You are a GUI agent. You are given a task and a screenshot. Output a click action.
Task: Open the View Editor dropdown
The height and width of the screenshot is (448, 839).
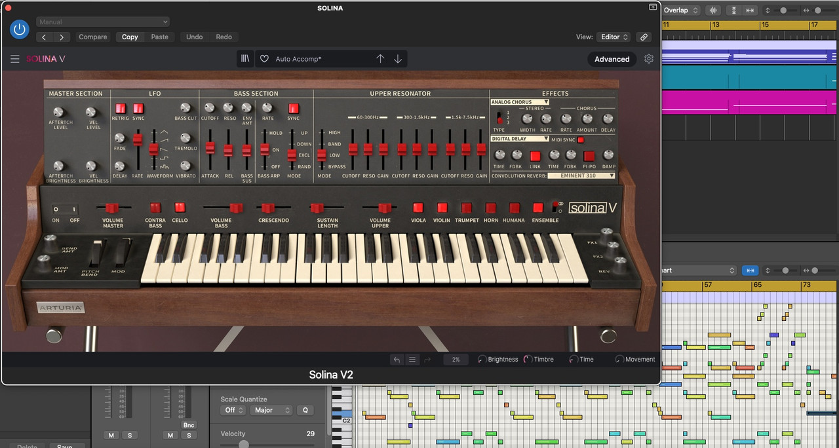(614, 37)
